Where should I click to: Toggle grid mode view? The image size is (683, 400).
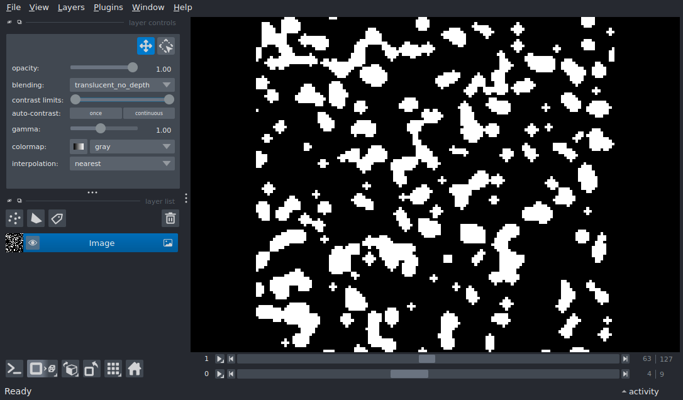113,369
